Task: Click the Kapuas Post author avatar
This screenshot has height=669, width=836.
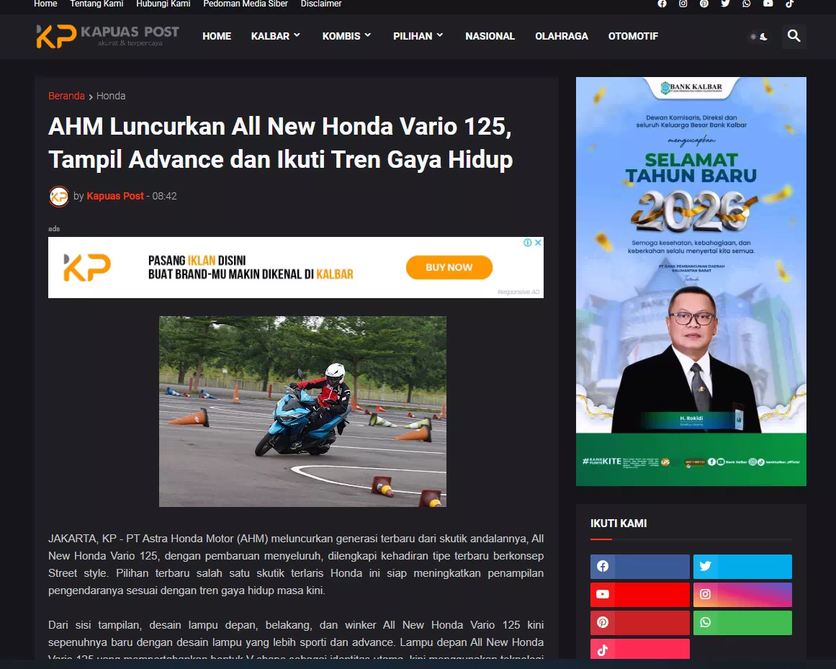Action: click(58, 196)
